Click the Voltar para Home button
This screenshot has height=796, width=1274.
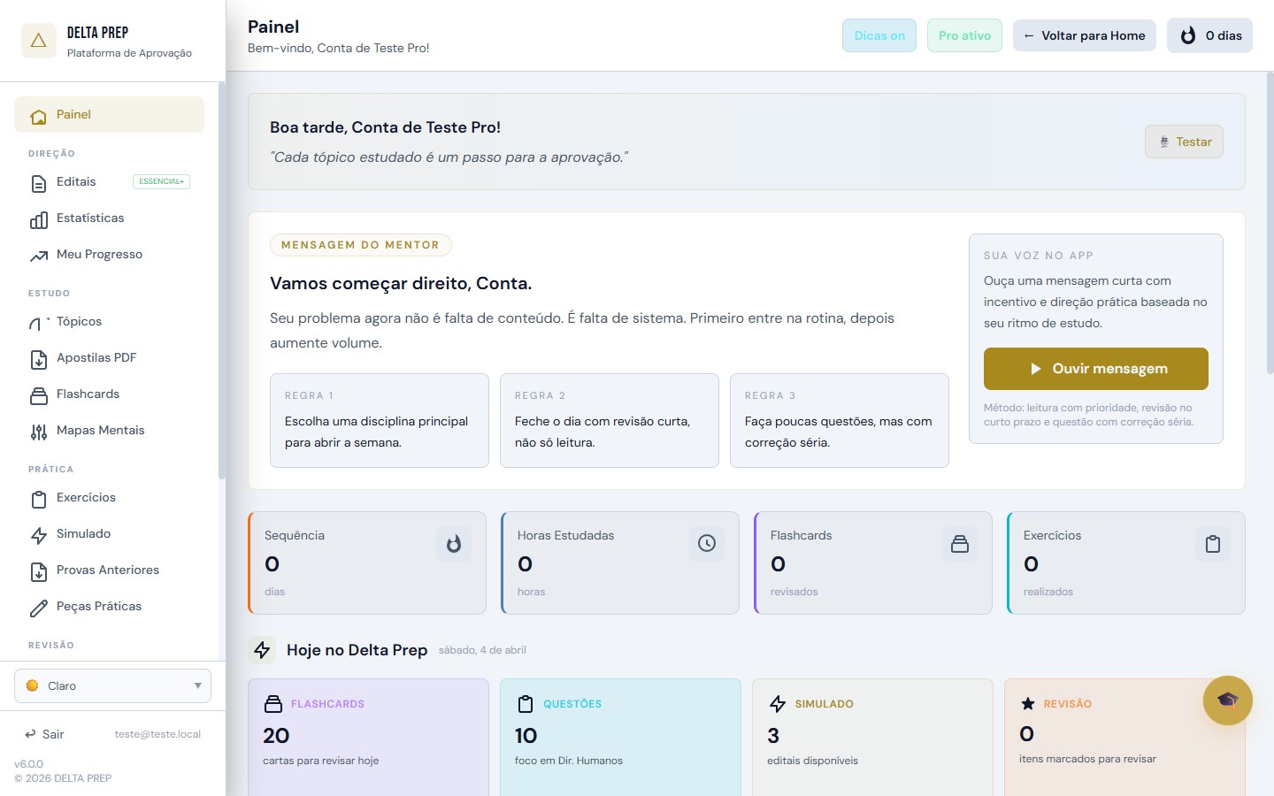[x=1084, y=35]
